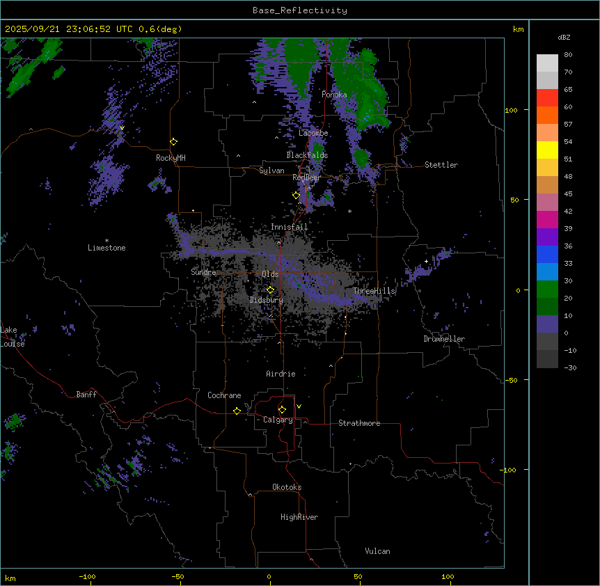600x586 pixels.
Task: Select the yellow diamond marker at Red Deer
Action: (x=296, y=196)
